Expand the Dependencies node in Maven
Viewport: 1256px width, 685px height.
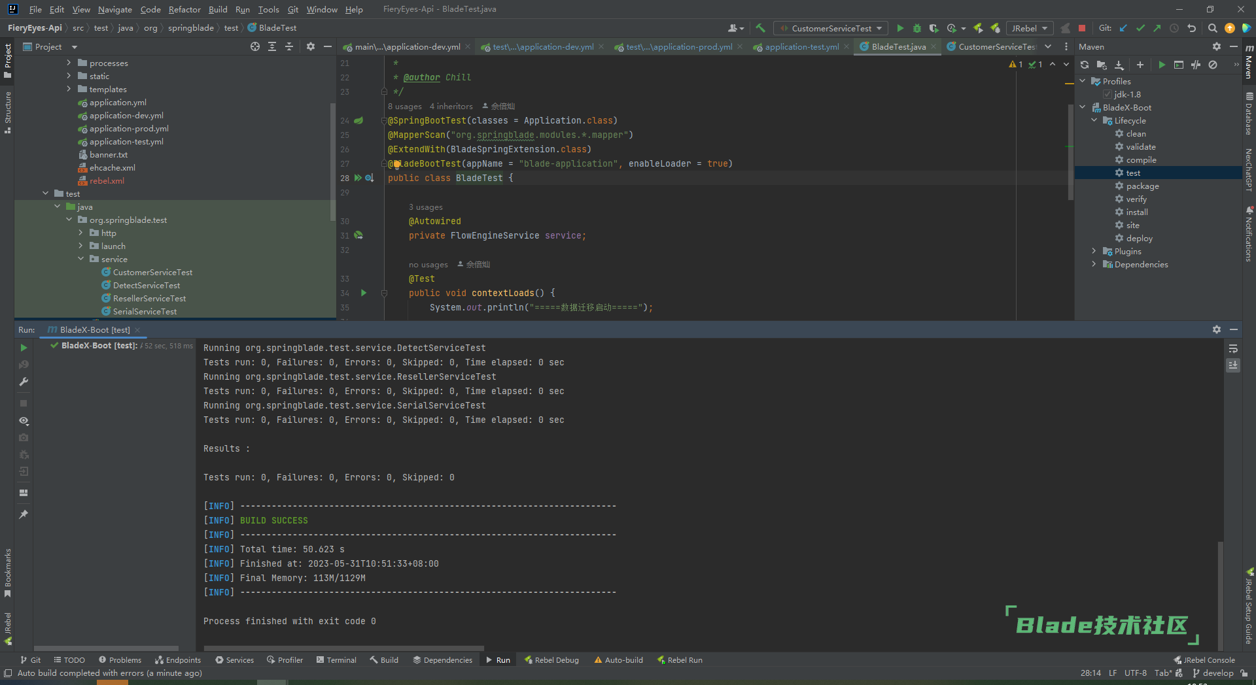[x=1094, y=264]
